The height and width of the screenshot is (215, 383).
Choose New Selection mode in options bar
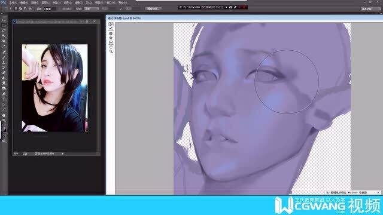pyautogui.click(x=16, y=8)
